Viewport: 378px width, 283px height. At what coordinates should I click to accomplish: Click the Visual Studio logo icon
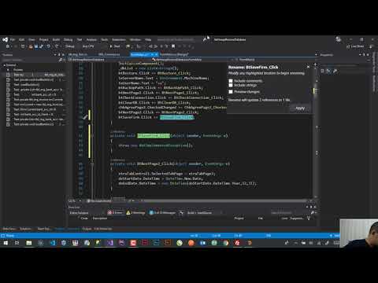(5, 39)
